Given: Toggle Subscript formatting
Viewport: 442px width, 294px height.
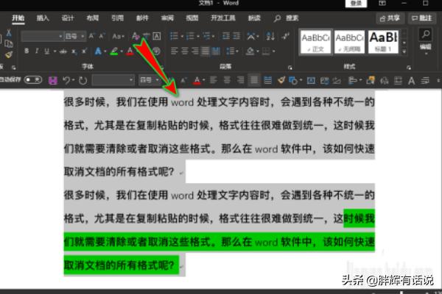Looking at the screenshot, I should [x=74, y=51].
